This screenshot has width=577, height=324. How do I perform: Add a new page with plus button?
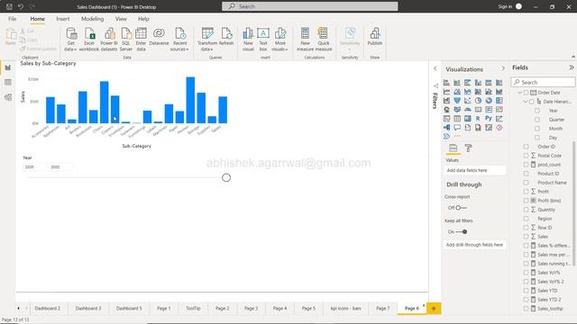pos(434,309)
